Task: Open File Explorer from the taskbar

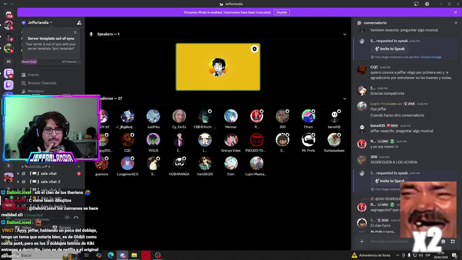Action: 134,255
